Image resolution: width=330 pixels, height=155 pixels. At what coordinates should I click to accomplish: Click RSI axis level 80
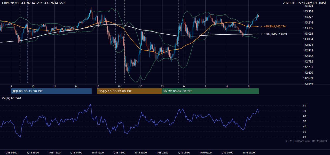[x=304, y=106]
